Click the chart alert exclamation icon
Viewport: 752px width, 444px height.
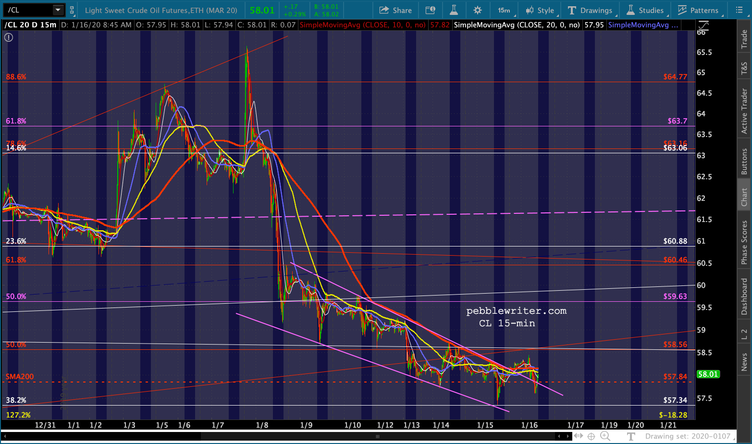(x=9, y=37)
